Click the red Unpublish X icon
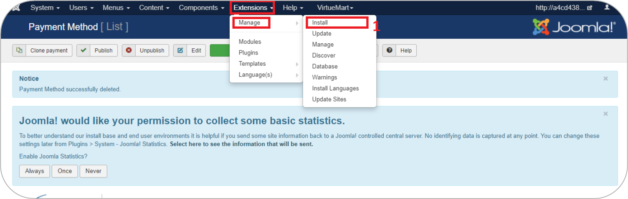The image size is (628, 199). (x=129, y=50)
